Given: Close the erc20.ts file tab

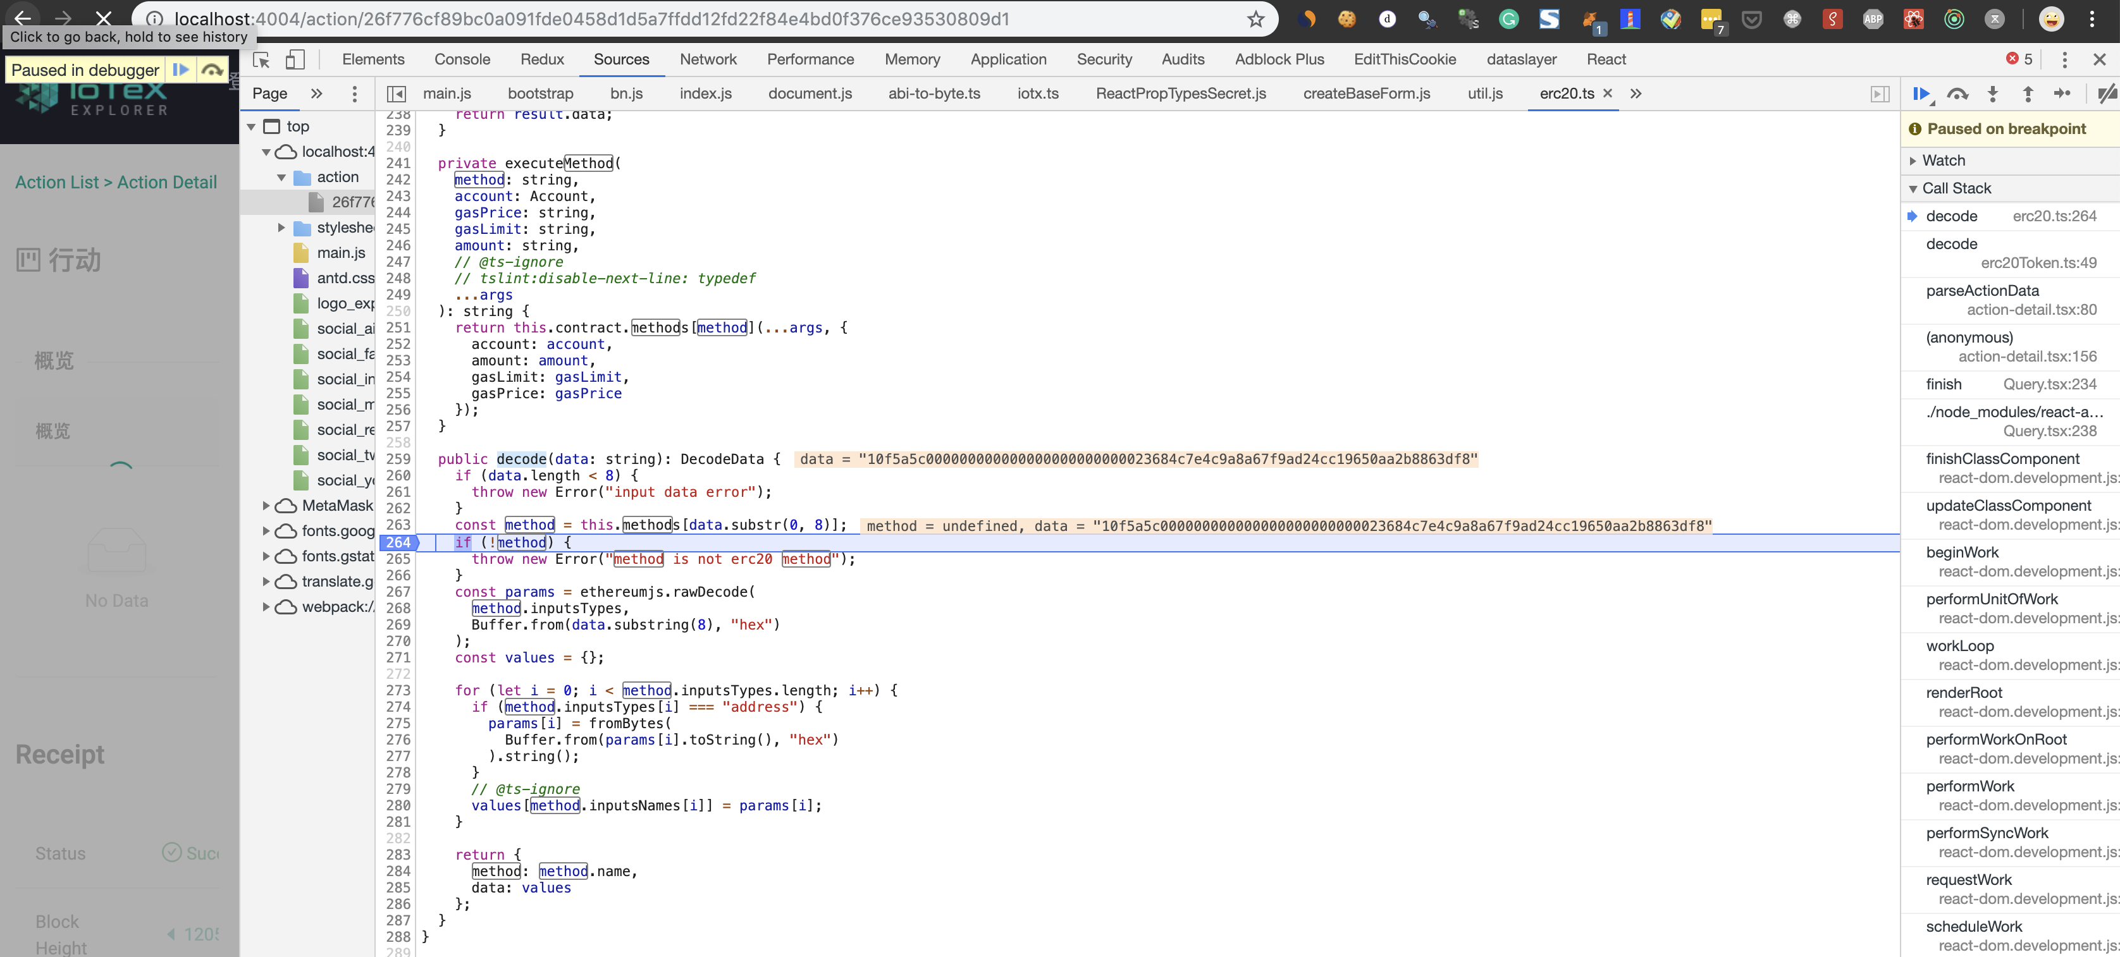Looking at the screenshot, I should [x=1607, y=94].
